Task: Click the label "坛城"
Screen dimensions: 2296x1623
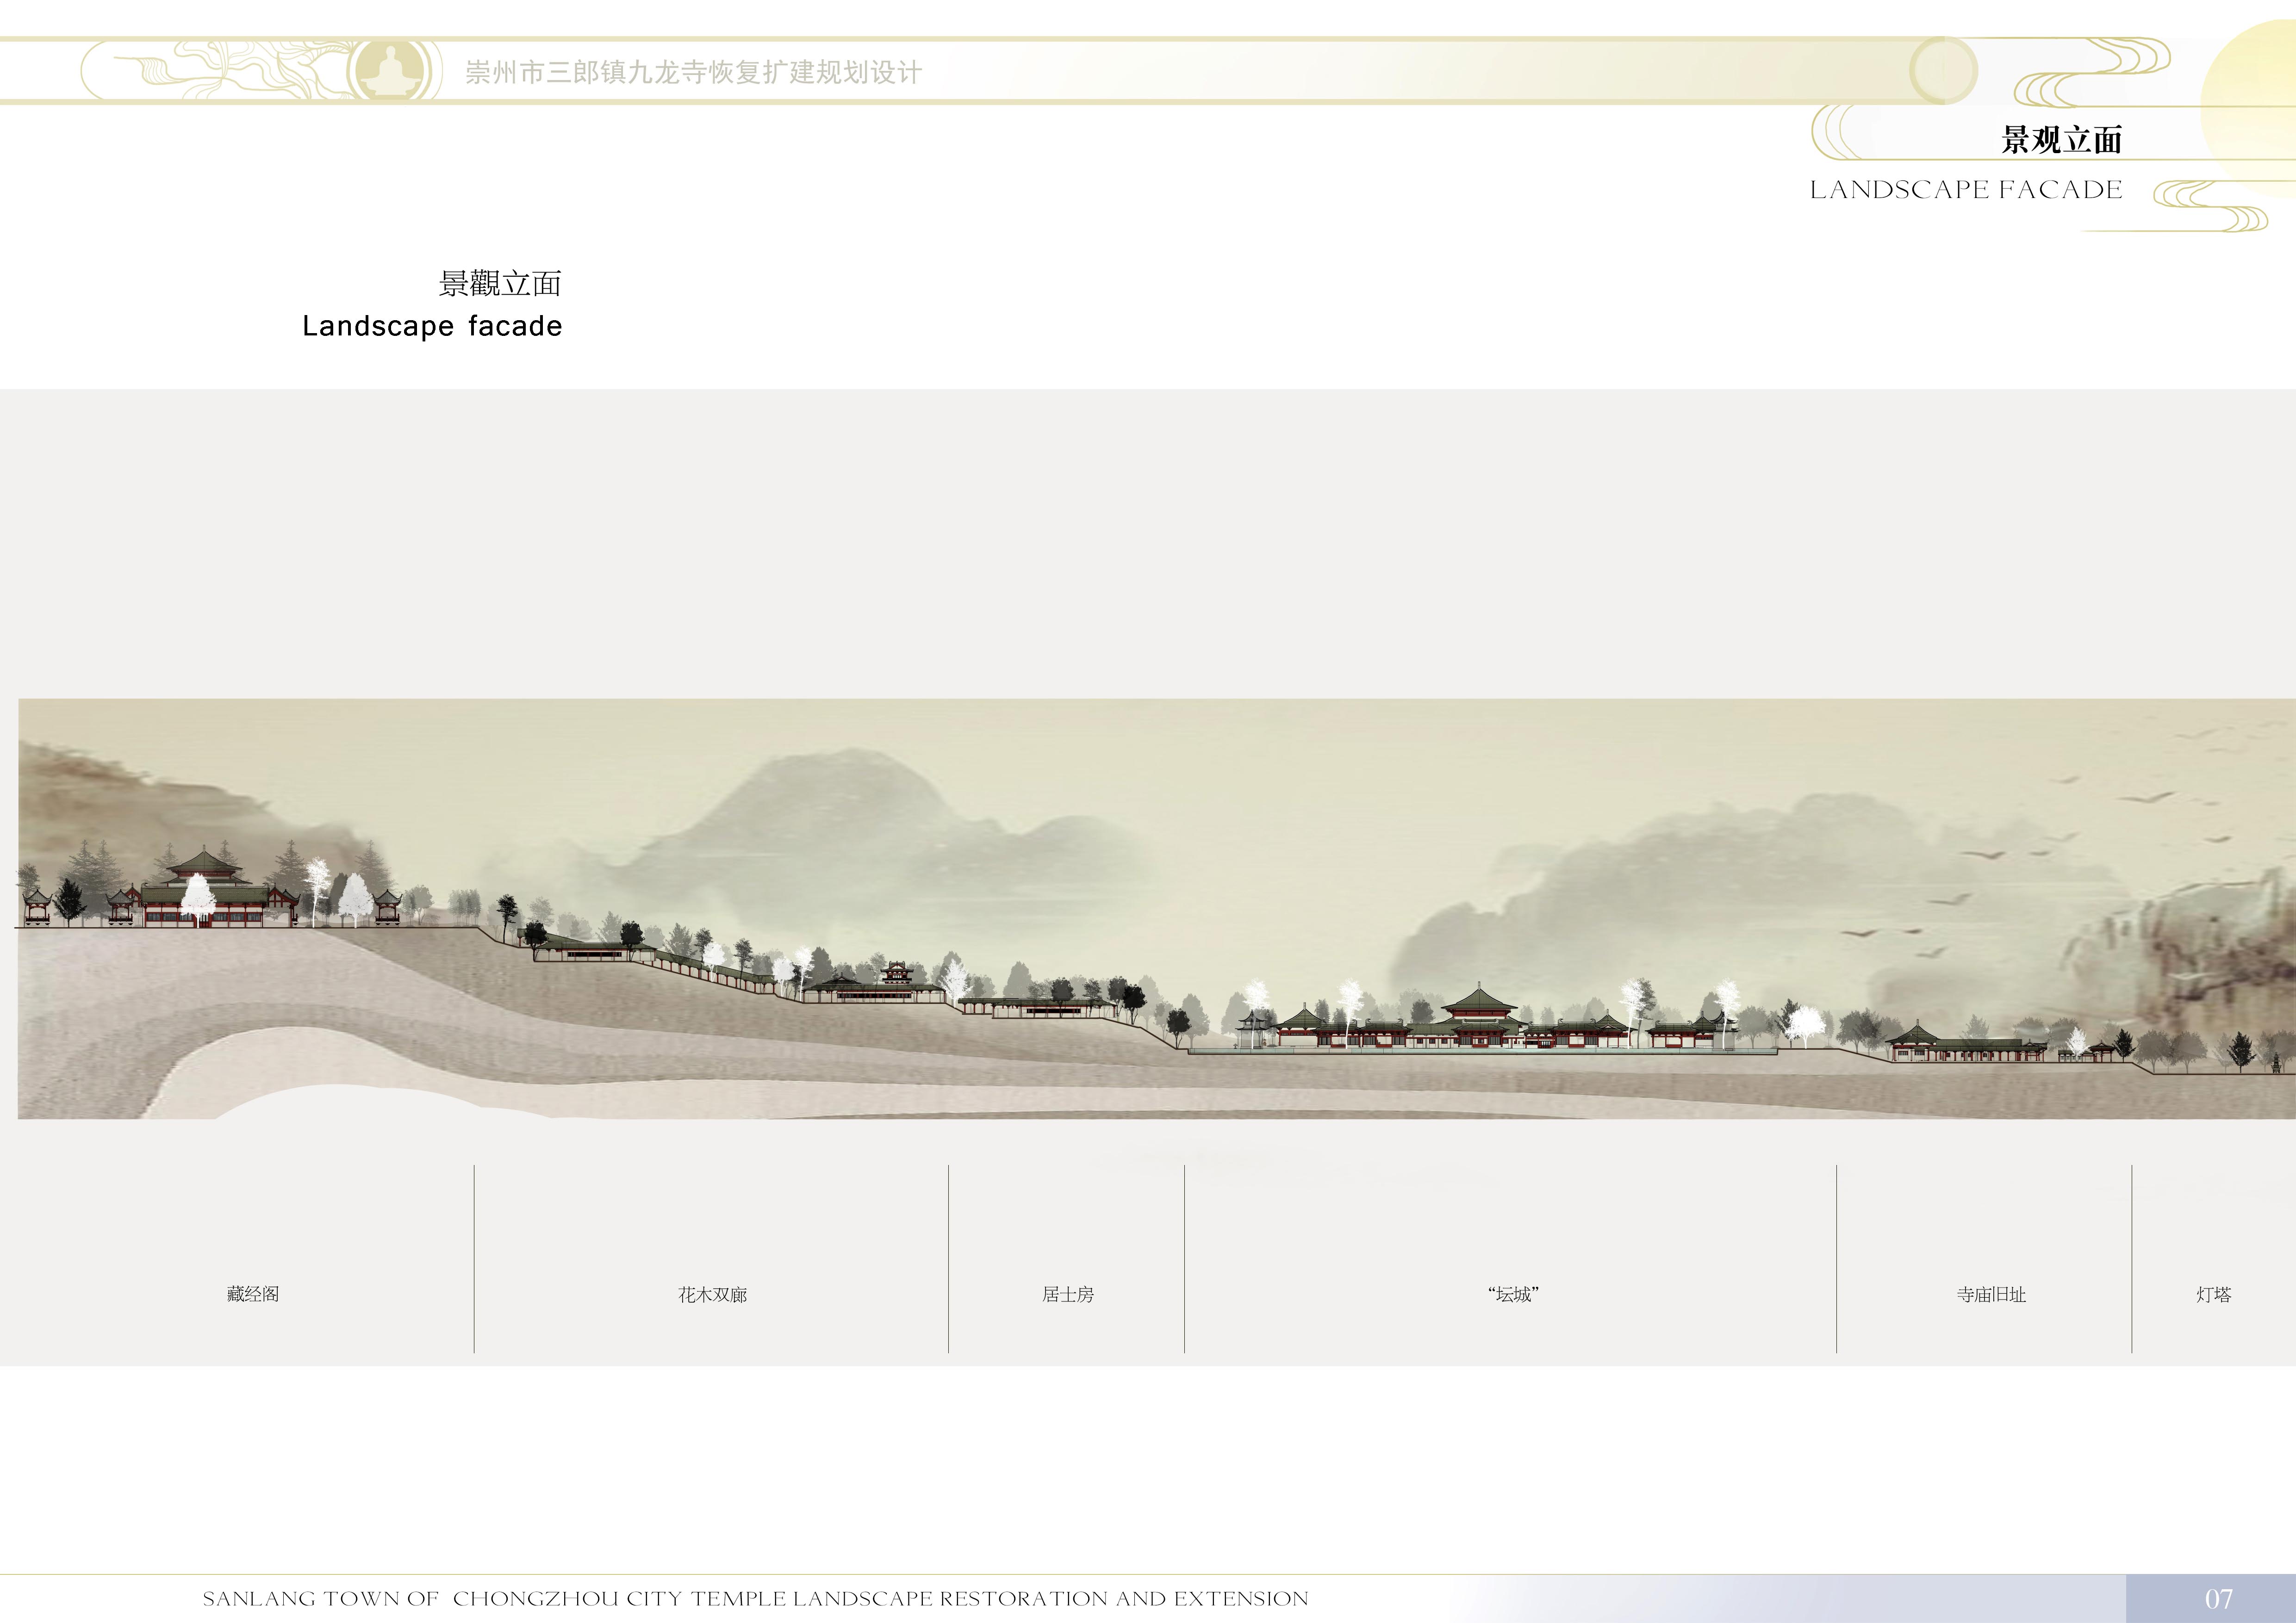Action: click(x=1513, y=1294)
